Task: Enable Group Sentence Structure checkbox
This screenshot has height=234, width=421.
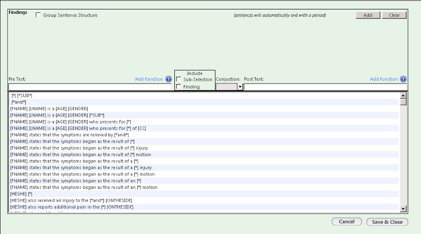Action: [38, 15]
